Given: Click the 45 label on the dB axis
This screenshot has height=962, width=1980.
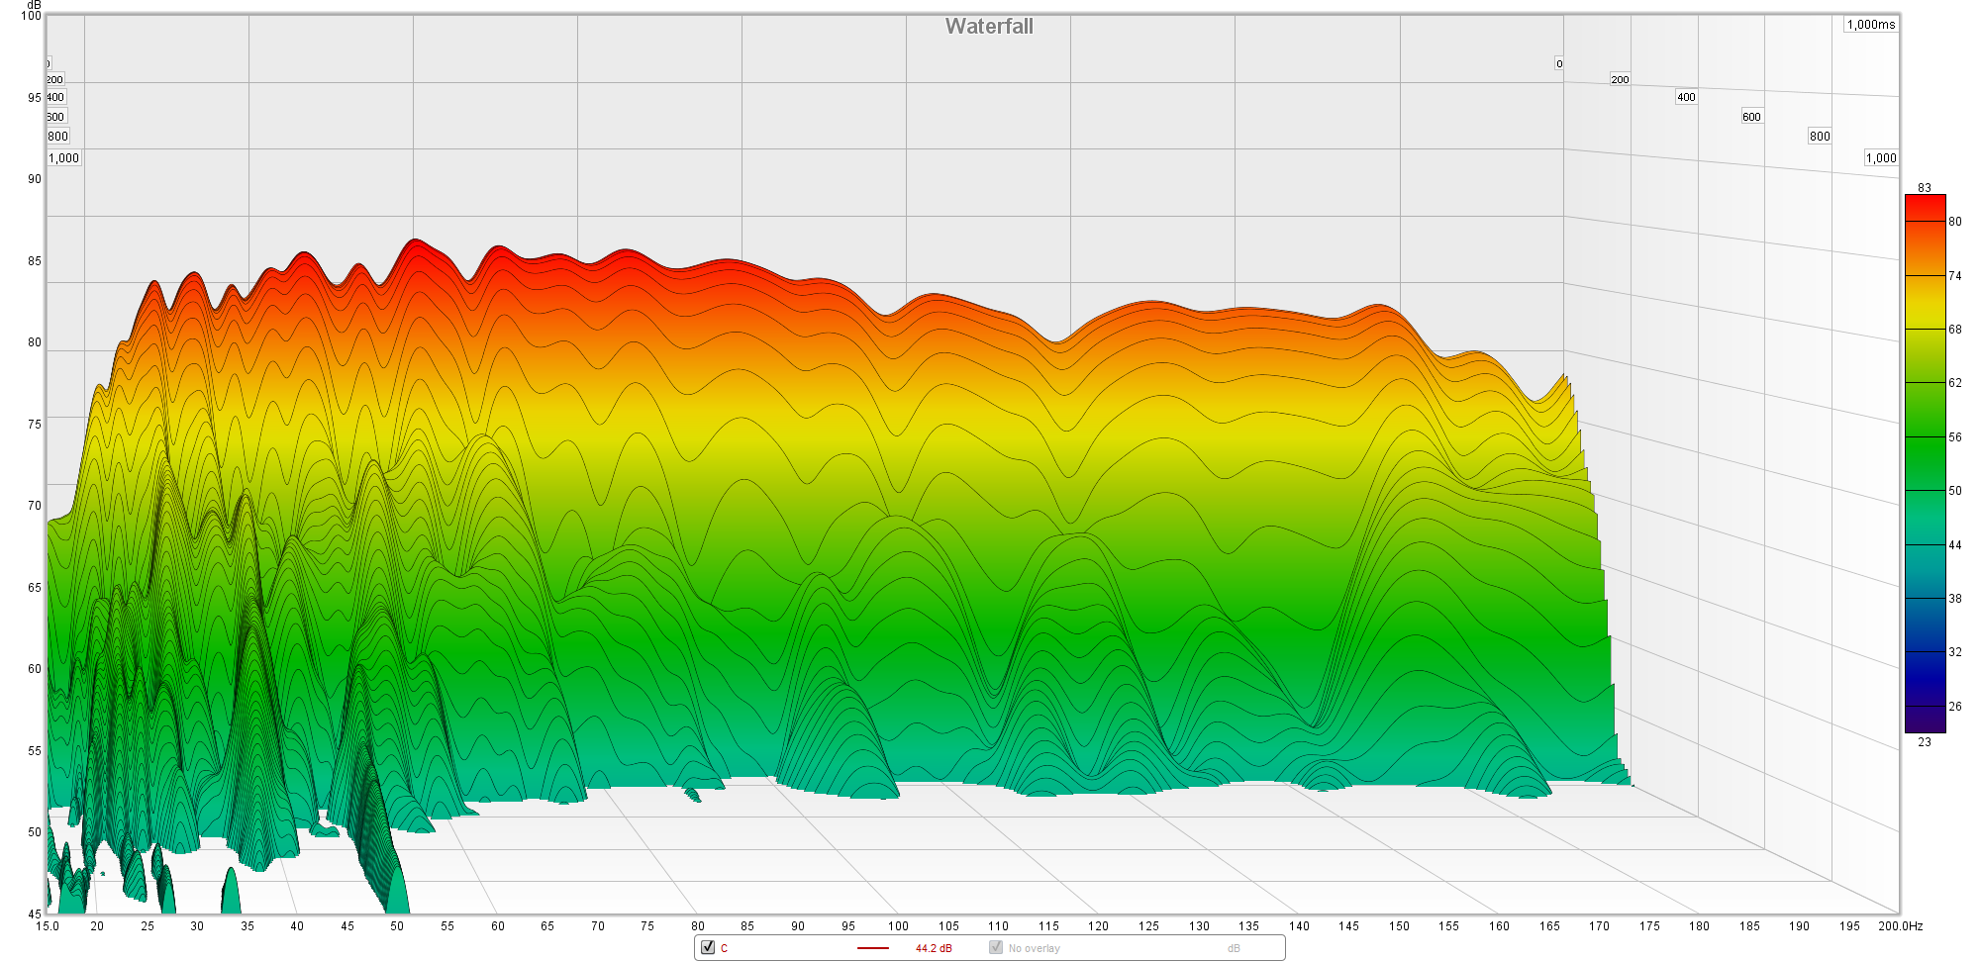Looking at the screenshot, I should coord(35,914).
